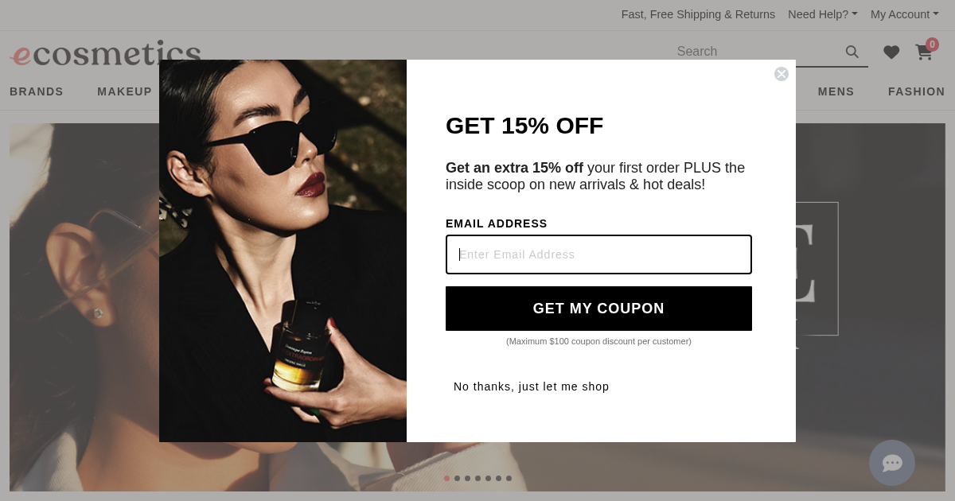Click No thanks, just let me shop
Viewport: 955px width, 501px height.
(532, 386)
